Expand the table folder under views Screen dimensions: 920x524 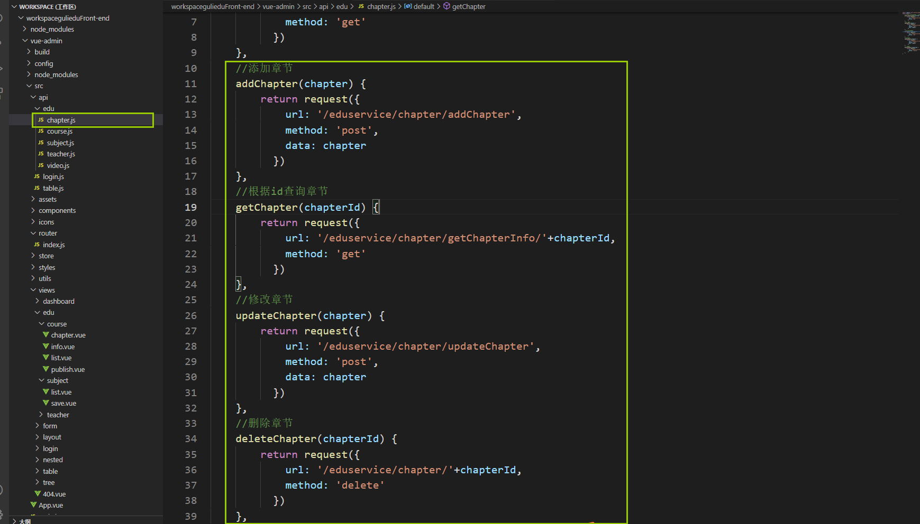pyautogui.click(x=38, y=471)
